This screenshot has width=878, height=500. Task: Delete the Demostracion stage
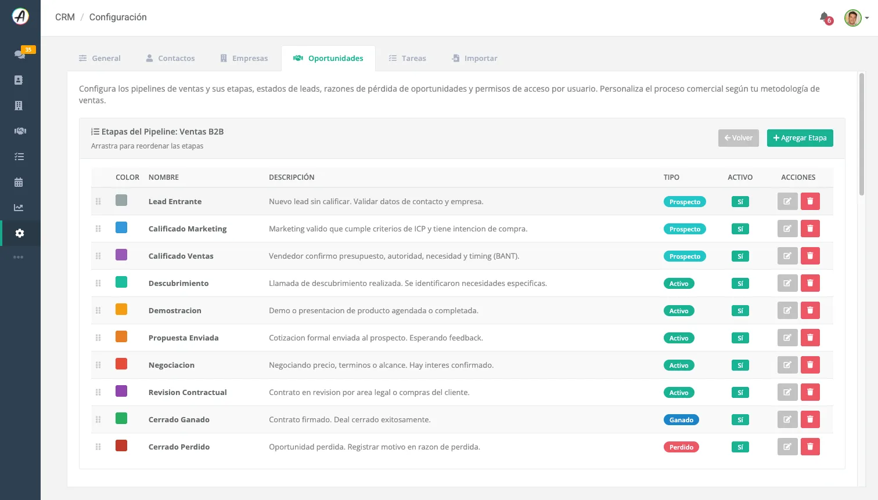[x=810, y=310]
